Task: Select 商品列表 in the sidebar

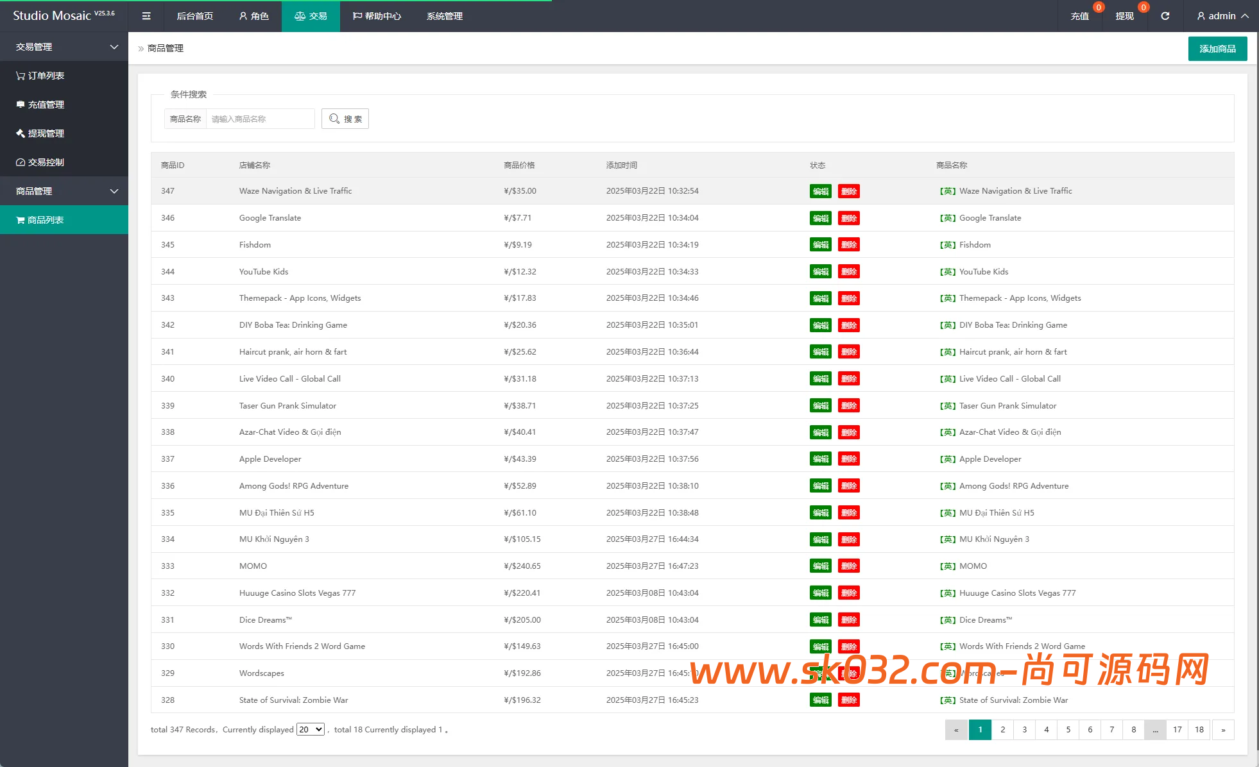Action: pos(45,220)
